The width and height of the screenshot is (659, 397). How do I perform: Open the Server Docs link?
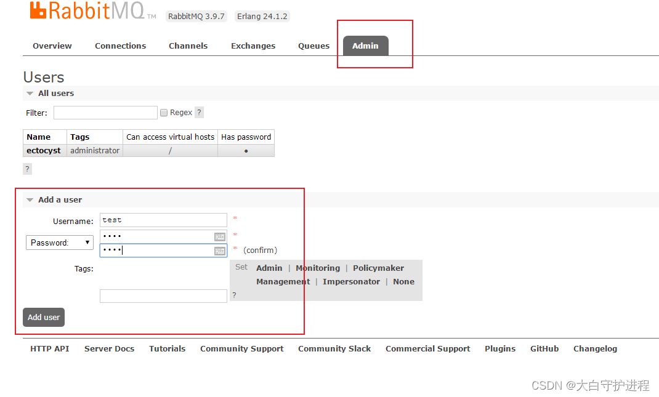109,349
